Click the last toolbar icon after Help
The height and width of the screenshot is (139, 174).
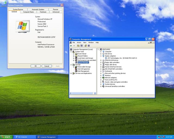click(x=89, y=46)
